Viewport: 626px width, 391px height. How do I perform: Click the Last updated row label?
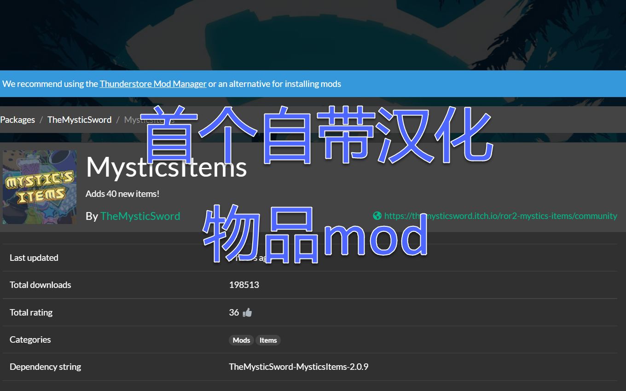tap(34, 258)
